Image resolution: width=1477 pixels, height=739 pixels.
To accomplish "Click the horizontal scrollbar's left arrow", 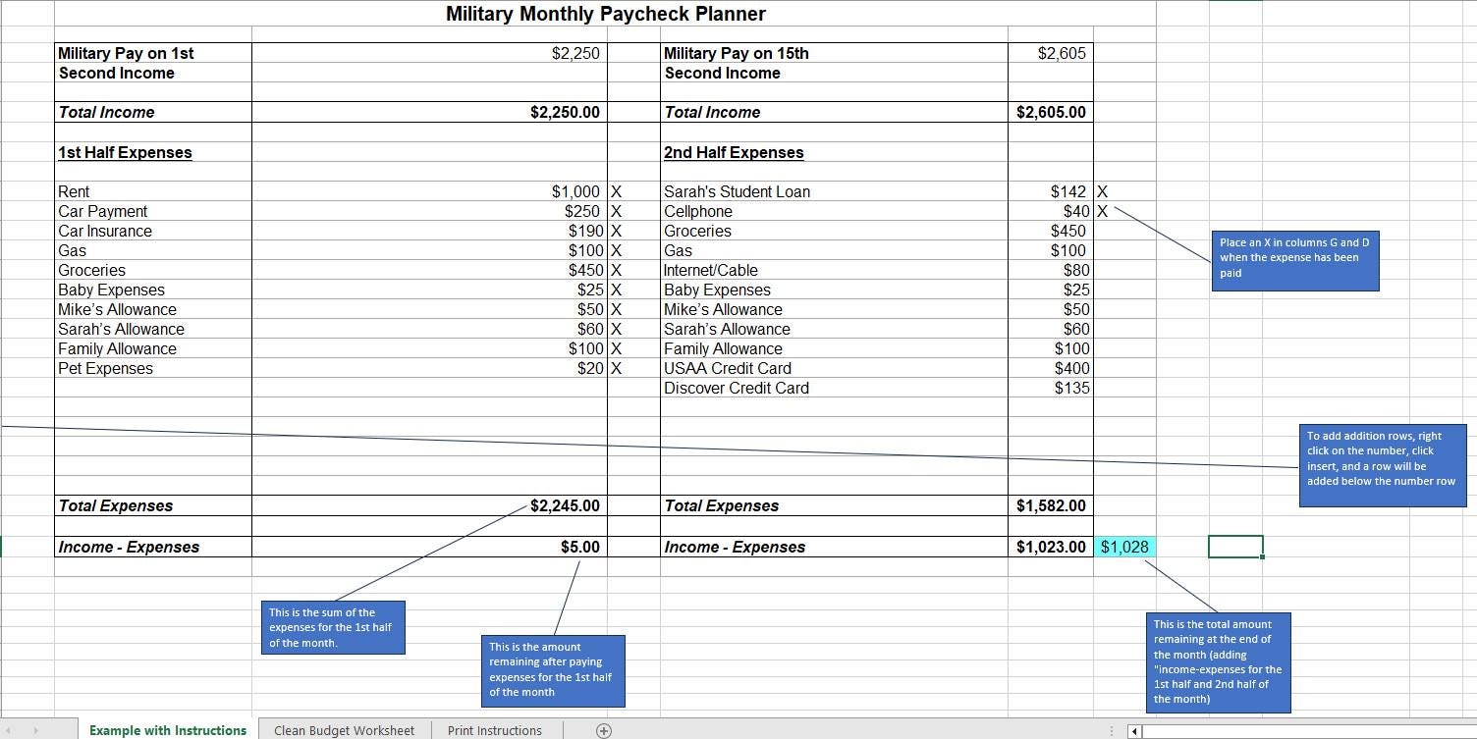I will tap(1134, 730).
